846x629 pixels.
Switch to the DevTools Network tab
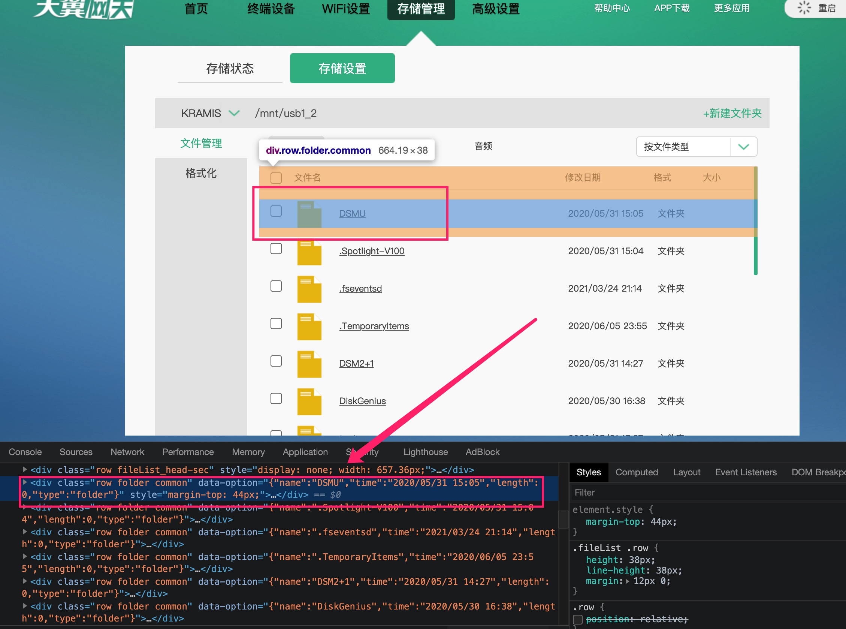(x=127, y=452)
